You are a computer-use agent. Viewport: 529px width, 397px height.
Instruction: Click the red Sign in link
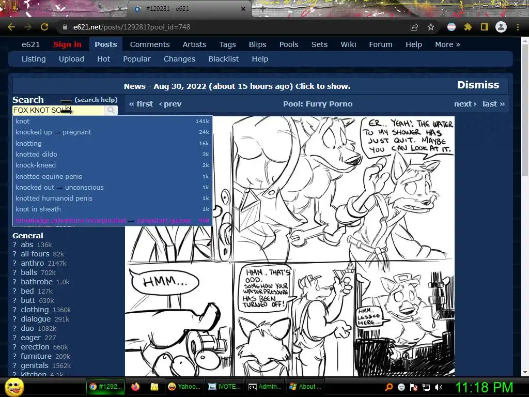67,44
